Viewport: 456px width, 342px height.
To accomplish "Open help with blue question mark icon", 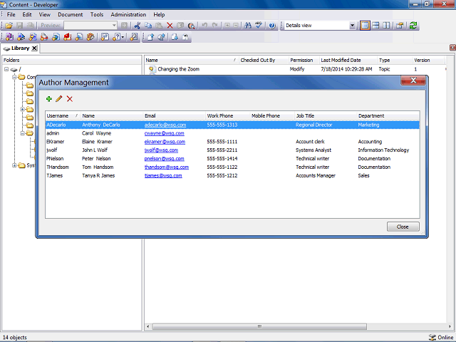I will pyautogui.click(x=272, y=26).
